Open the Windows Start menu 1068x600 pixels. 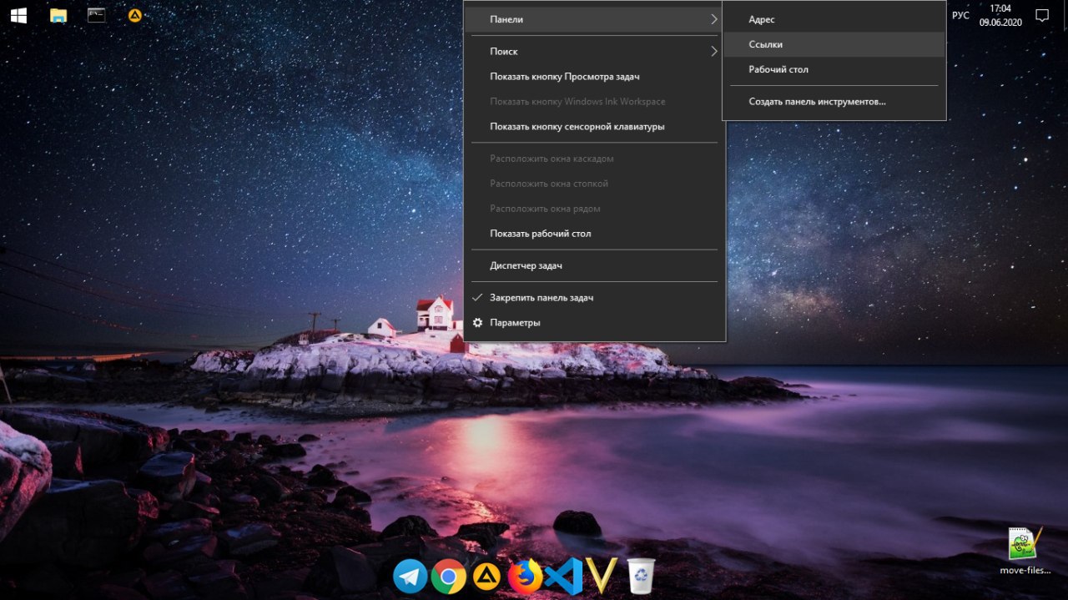[x=18, y=15]
